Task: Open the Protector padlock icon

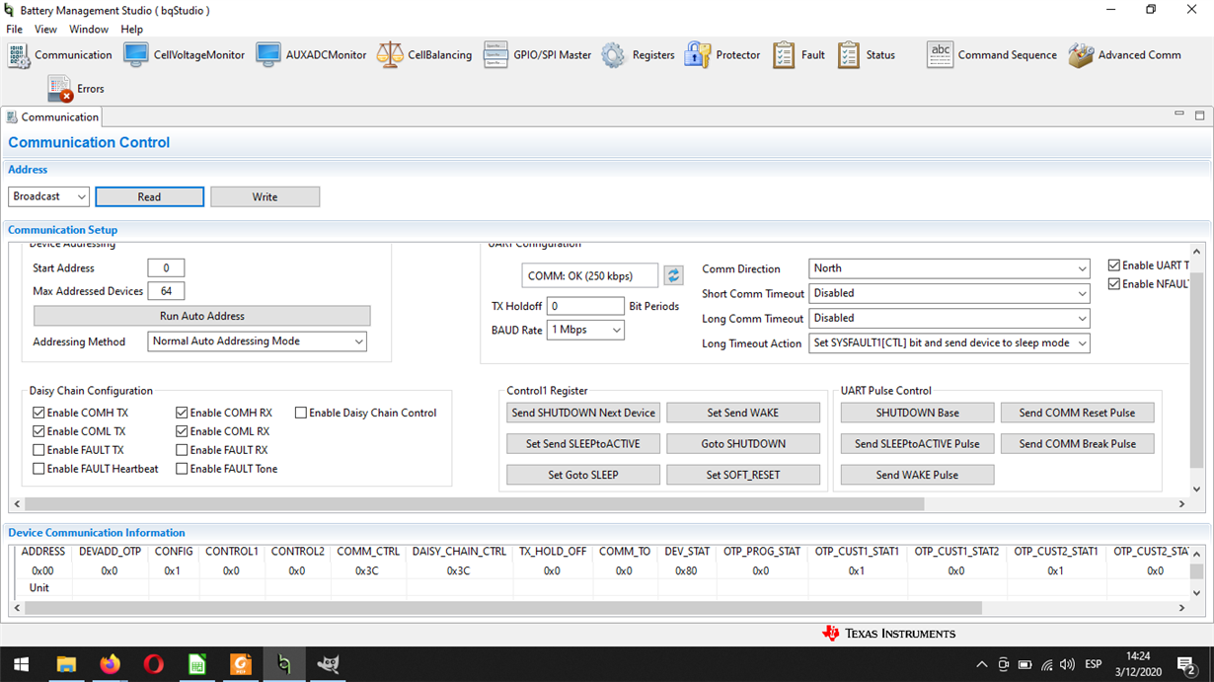Action: (698, 55)
